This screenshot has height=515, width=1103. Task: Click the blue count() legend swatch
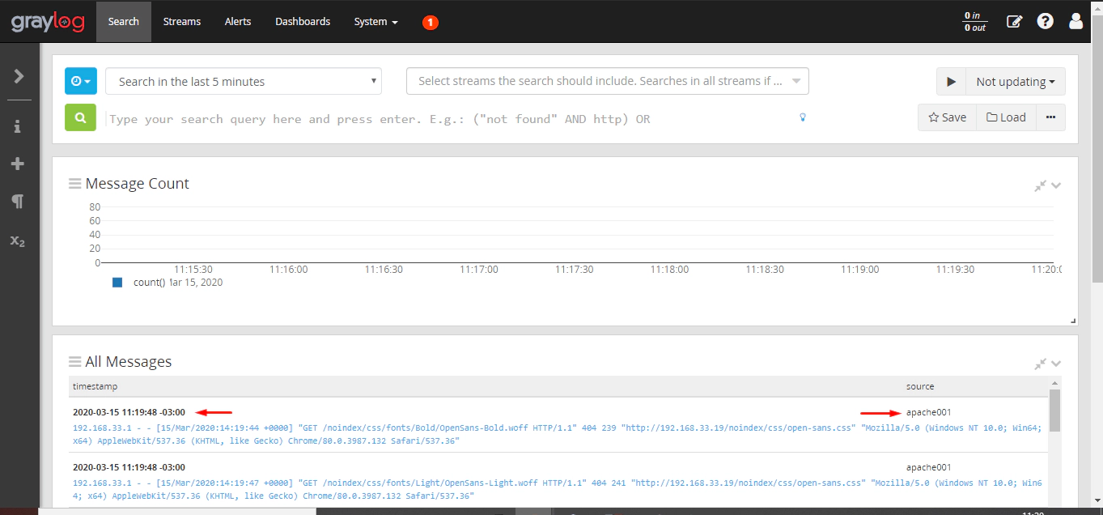pos(117,283)
